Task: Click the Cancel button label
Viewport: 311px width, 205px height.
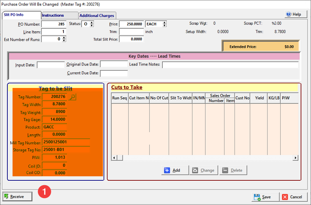Action: 296,197
